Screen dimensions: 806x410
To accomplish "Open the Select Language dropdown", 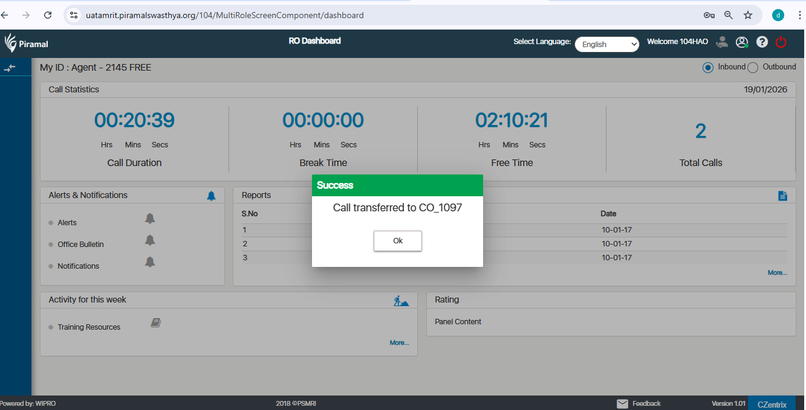I will tap(606, 44).
